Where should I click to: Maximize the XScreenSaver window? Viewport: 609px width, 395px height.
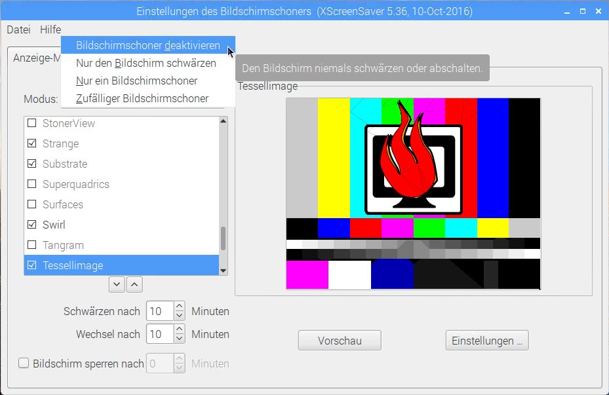point(583,11)
